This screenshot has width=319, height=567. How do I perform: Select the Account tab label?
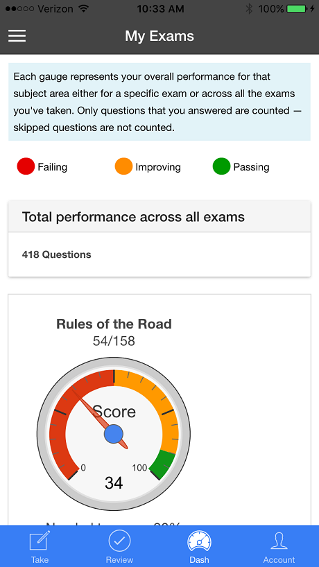279,560
